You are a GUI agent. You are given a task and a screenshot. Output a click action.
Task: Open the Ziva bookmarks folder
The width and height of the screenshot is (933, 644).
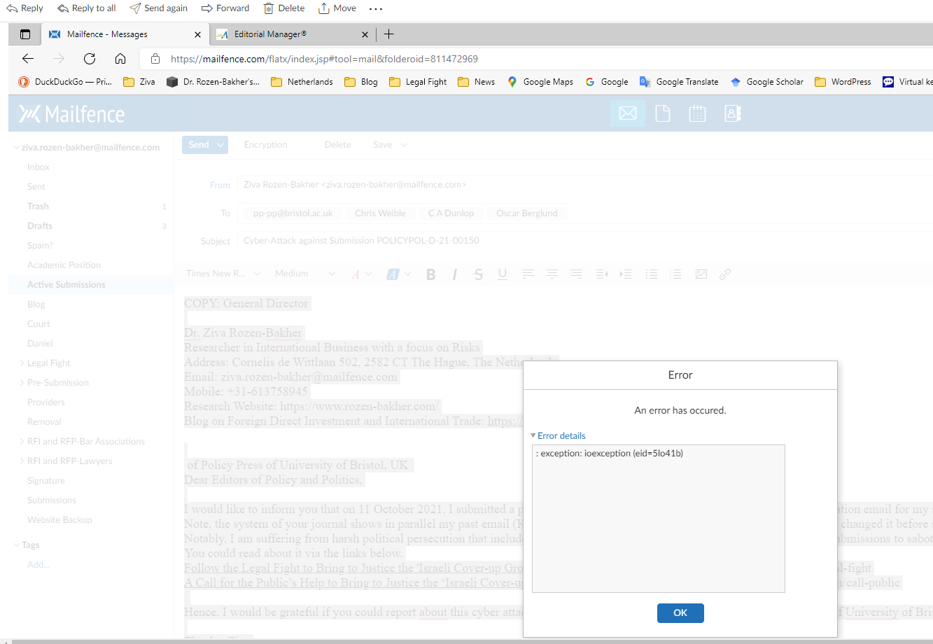coord(139,82)
